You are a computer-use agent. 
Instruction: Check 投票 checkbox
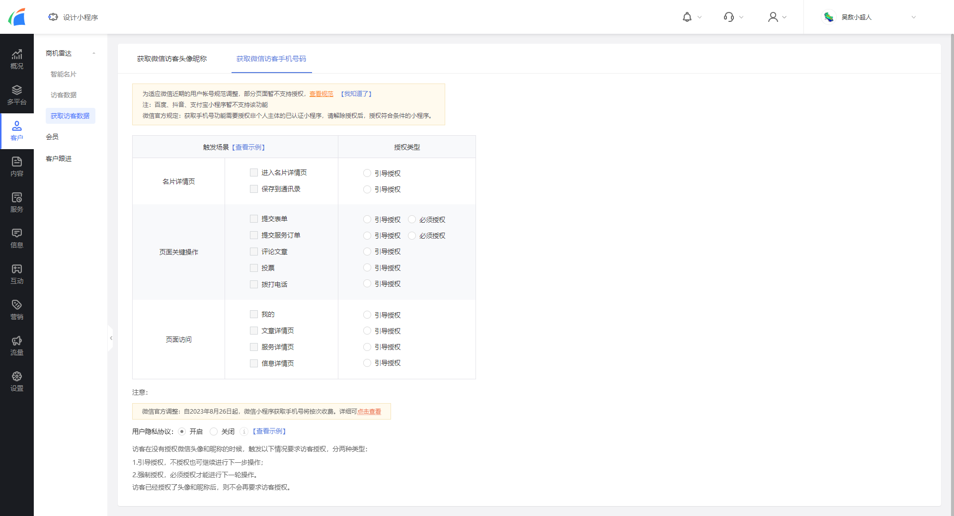pyautogui.click(x=254, y=268)
